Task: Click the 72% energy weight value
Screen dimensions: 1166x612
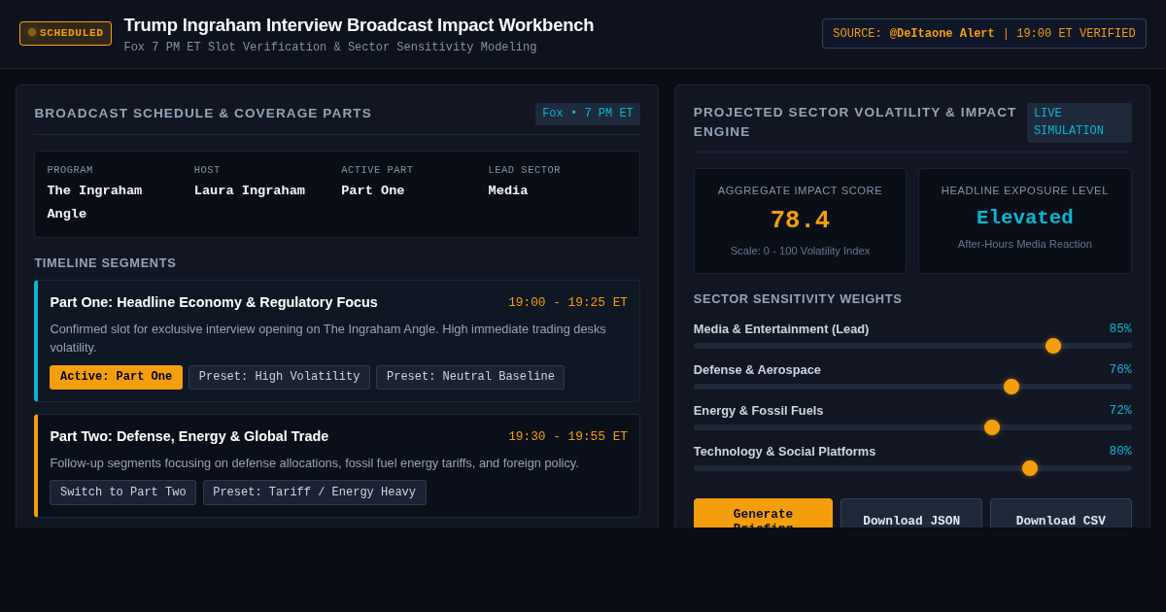Action: (1120, 410)
